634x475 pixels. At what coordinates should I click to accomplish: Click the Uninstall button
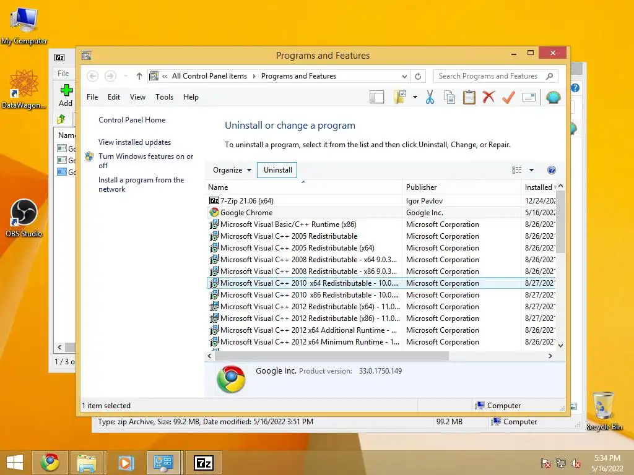[x=278, y=170]
